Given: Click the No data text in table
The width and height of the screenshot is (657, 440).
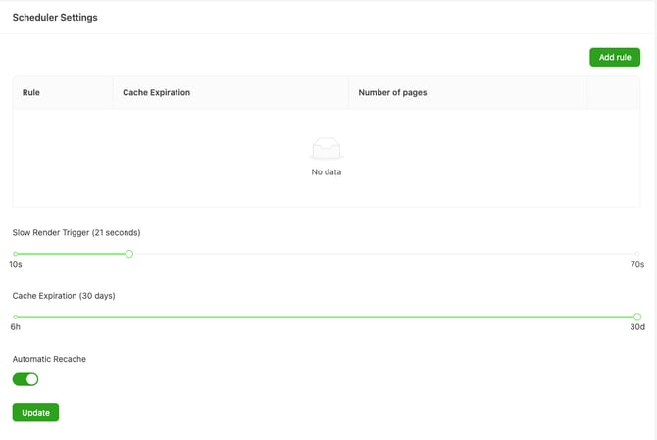Looking at the screenshot, I should tap(327, 172).
